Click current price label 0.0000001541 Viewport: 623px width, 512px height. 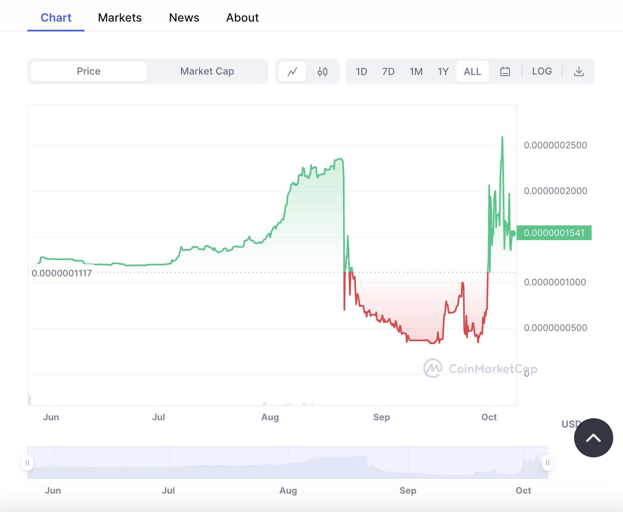point(554,233)
